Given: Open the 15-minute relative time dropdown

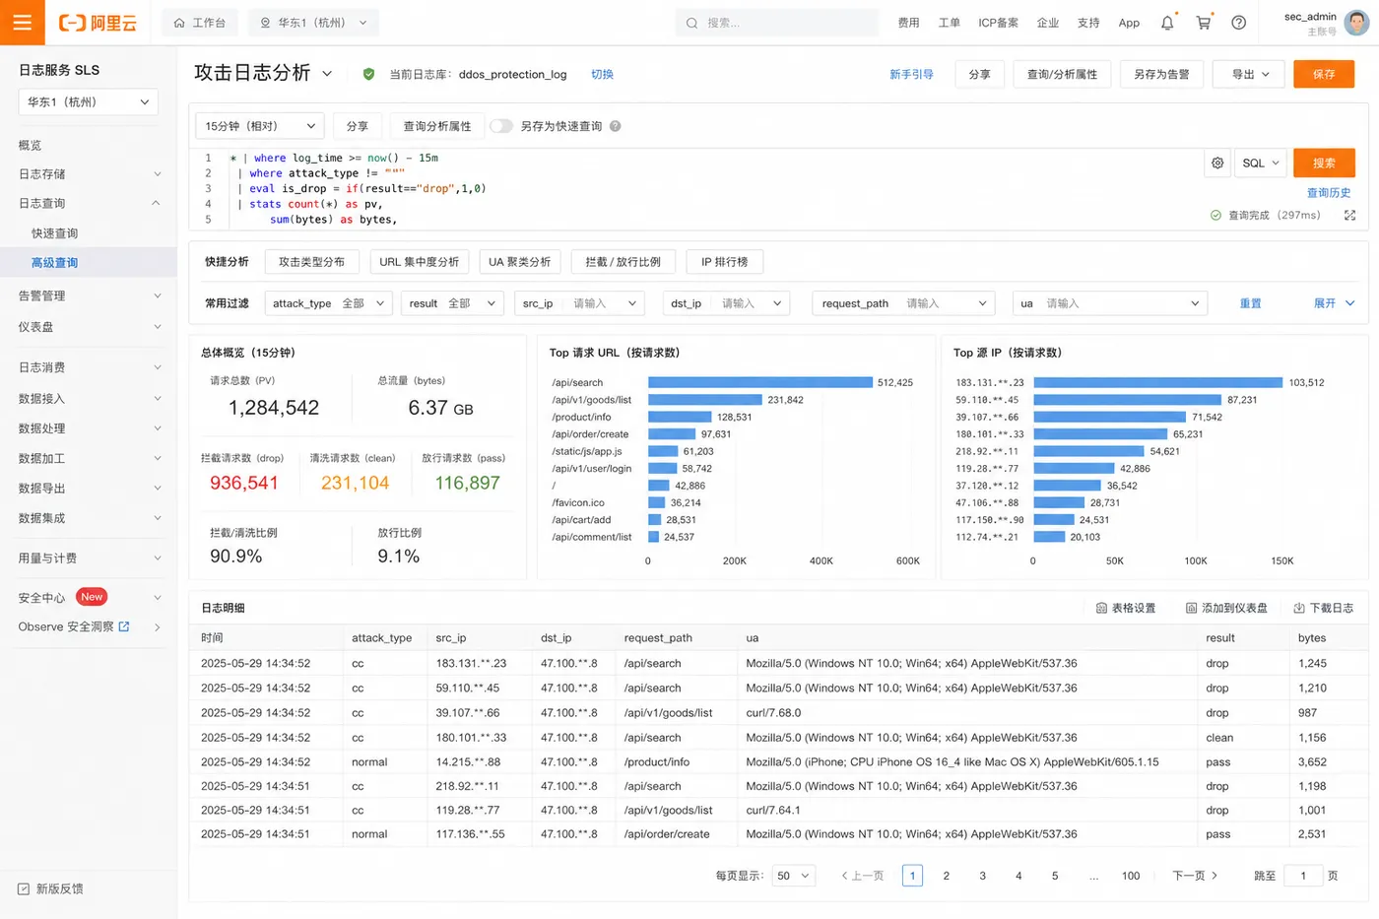Looking at the screenshot, I should [x=260, y=126].
